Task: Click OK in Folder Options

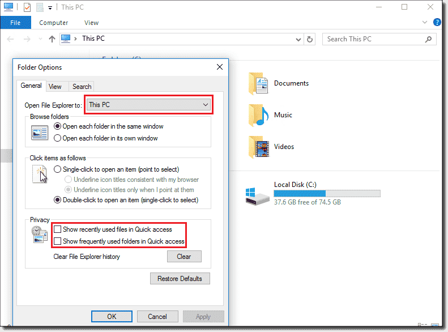Action: pyautogui.click(x=112, y=316)
